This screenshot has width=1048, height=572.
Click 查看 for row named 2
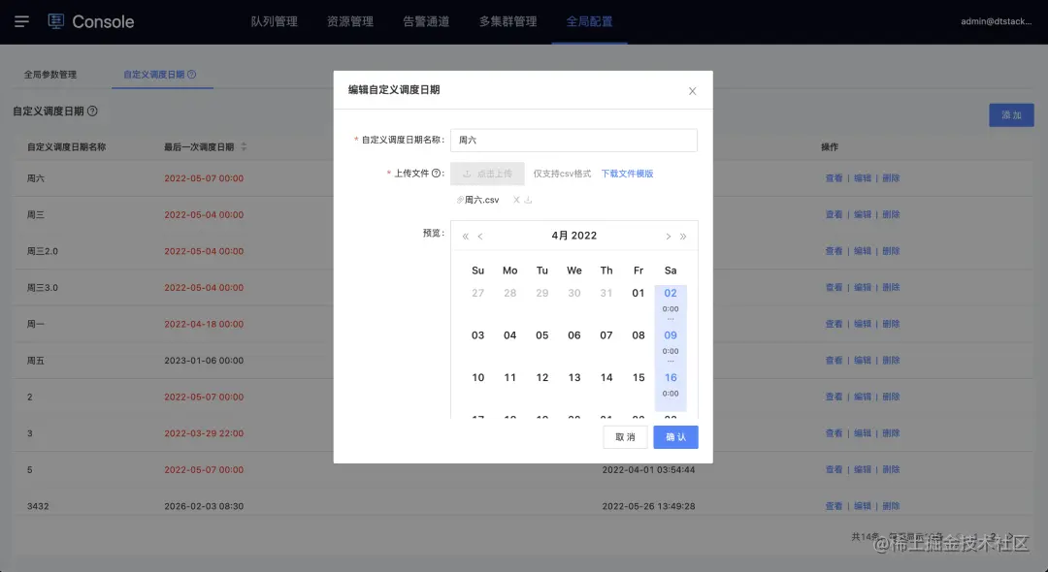click(x=834, y=397)
